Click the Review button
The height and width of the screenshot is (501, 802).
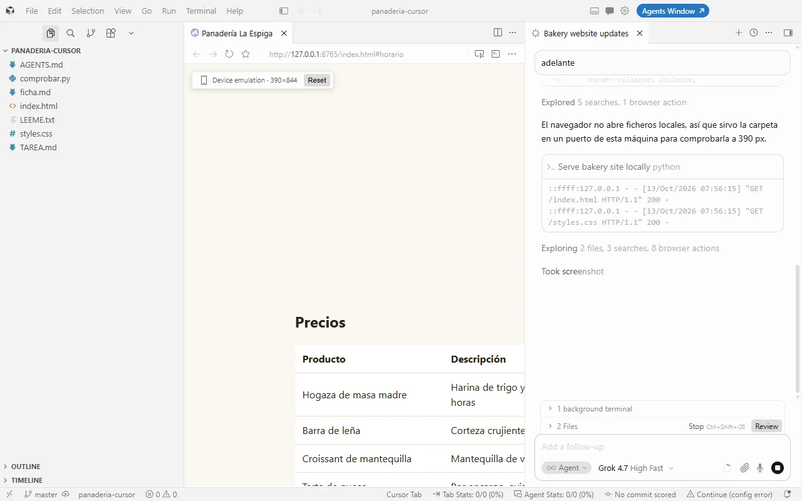coord(766,426)
